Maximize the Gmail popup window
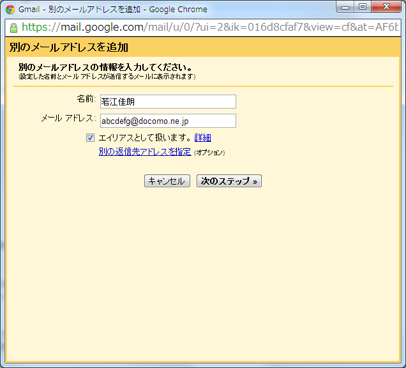406x368 pixels. pyautogui.click(x=363, y=8)
